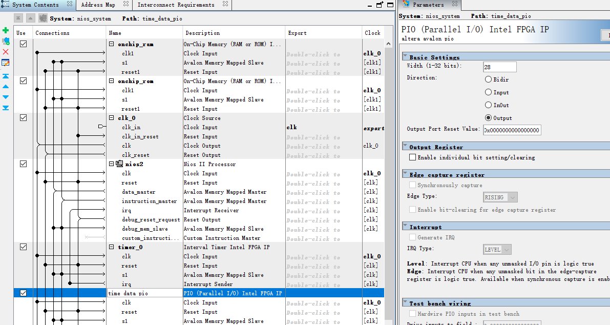This screenshot has width=610, height=325.
Task: Click the move down arrow icon
Action: click(x=6, y=97)
